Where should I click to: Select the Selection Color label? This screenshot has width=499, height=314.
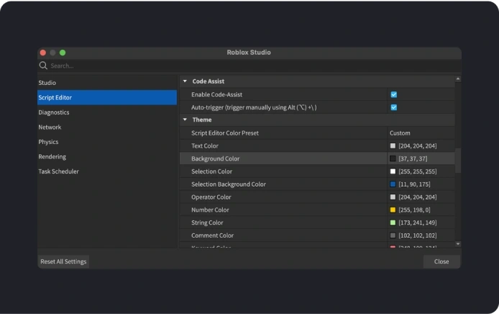pyautogui.click(x=211, y=171)
